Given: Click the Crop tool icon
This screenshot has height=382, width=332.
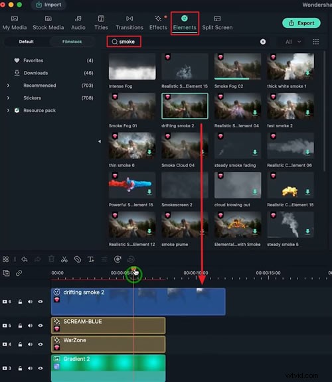Looking at the screenshot, I should tap(78, 259).
